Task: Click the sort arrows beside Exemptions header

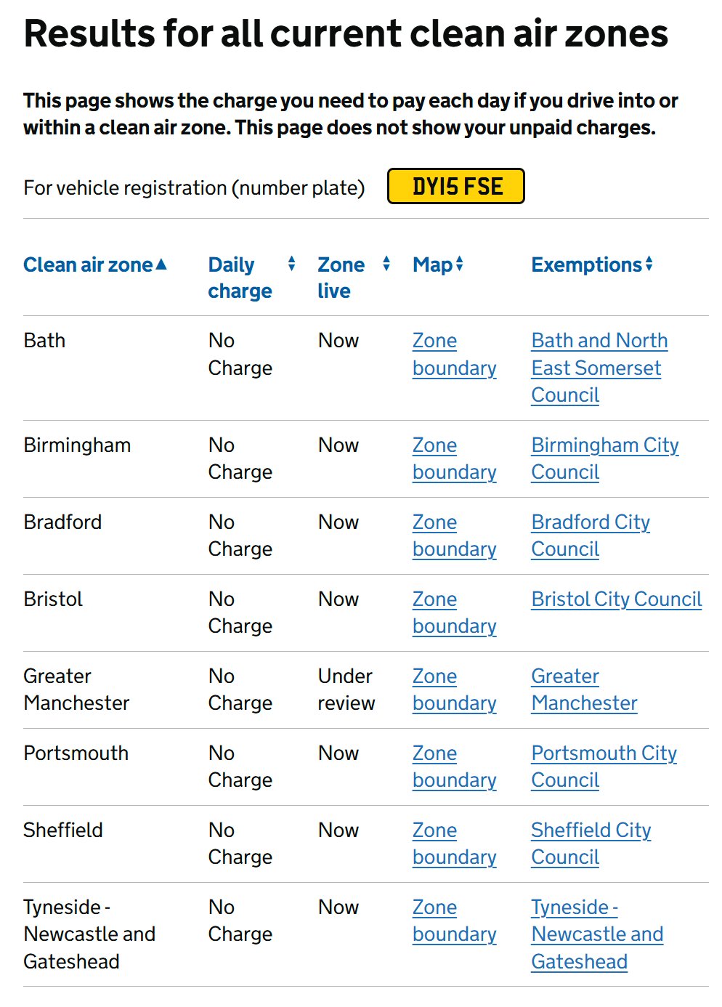Action: [x=649, y=264]
